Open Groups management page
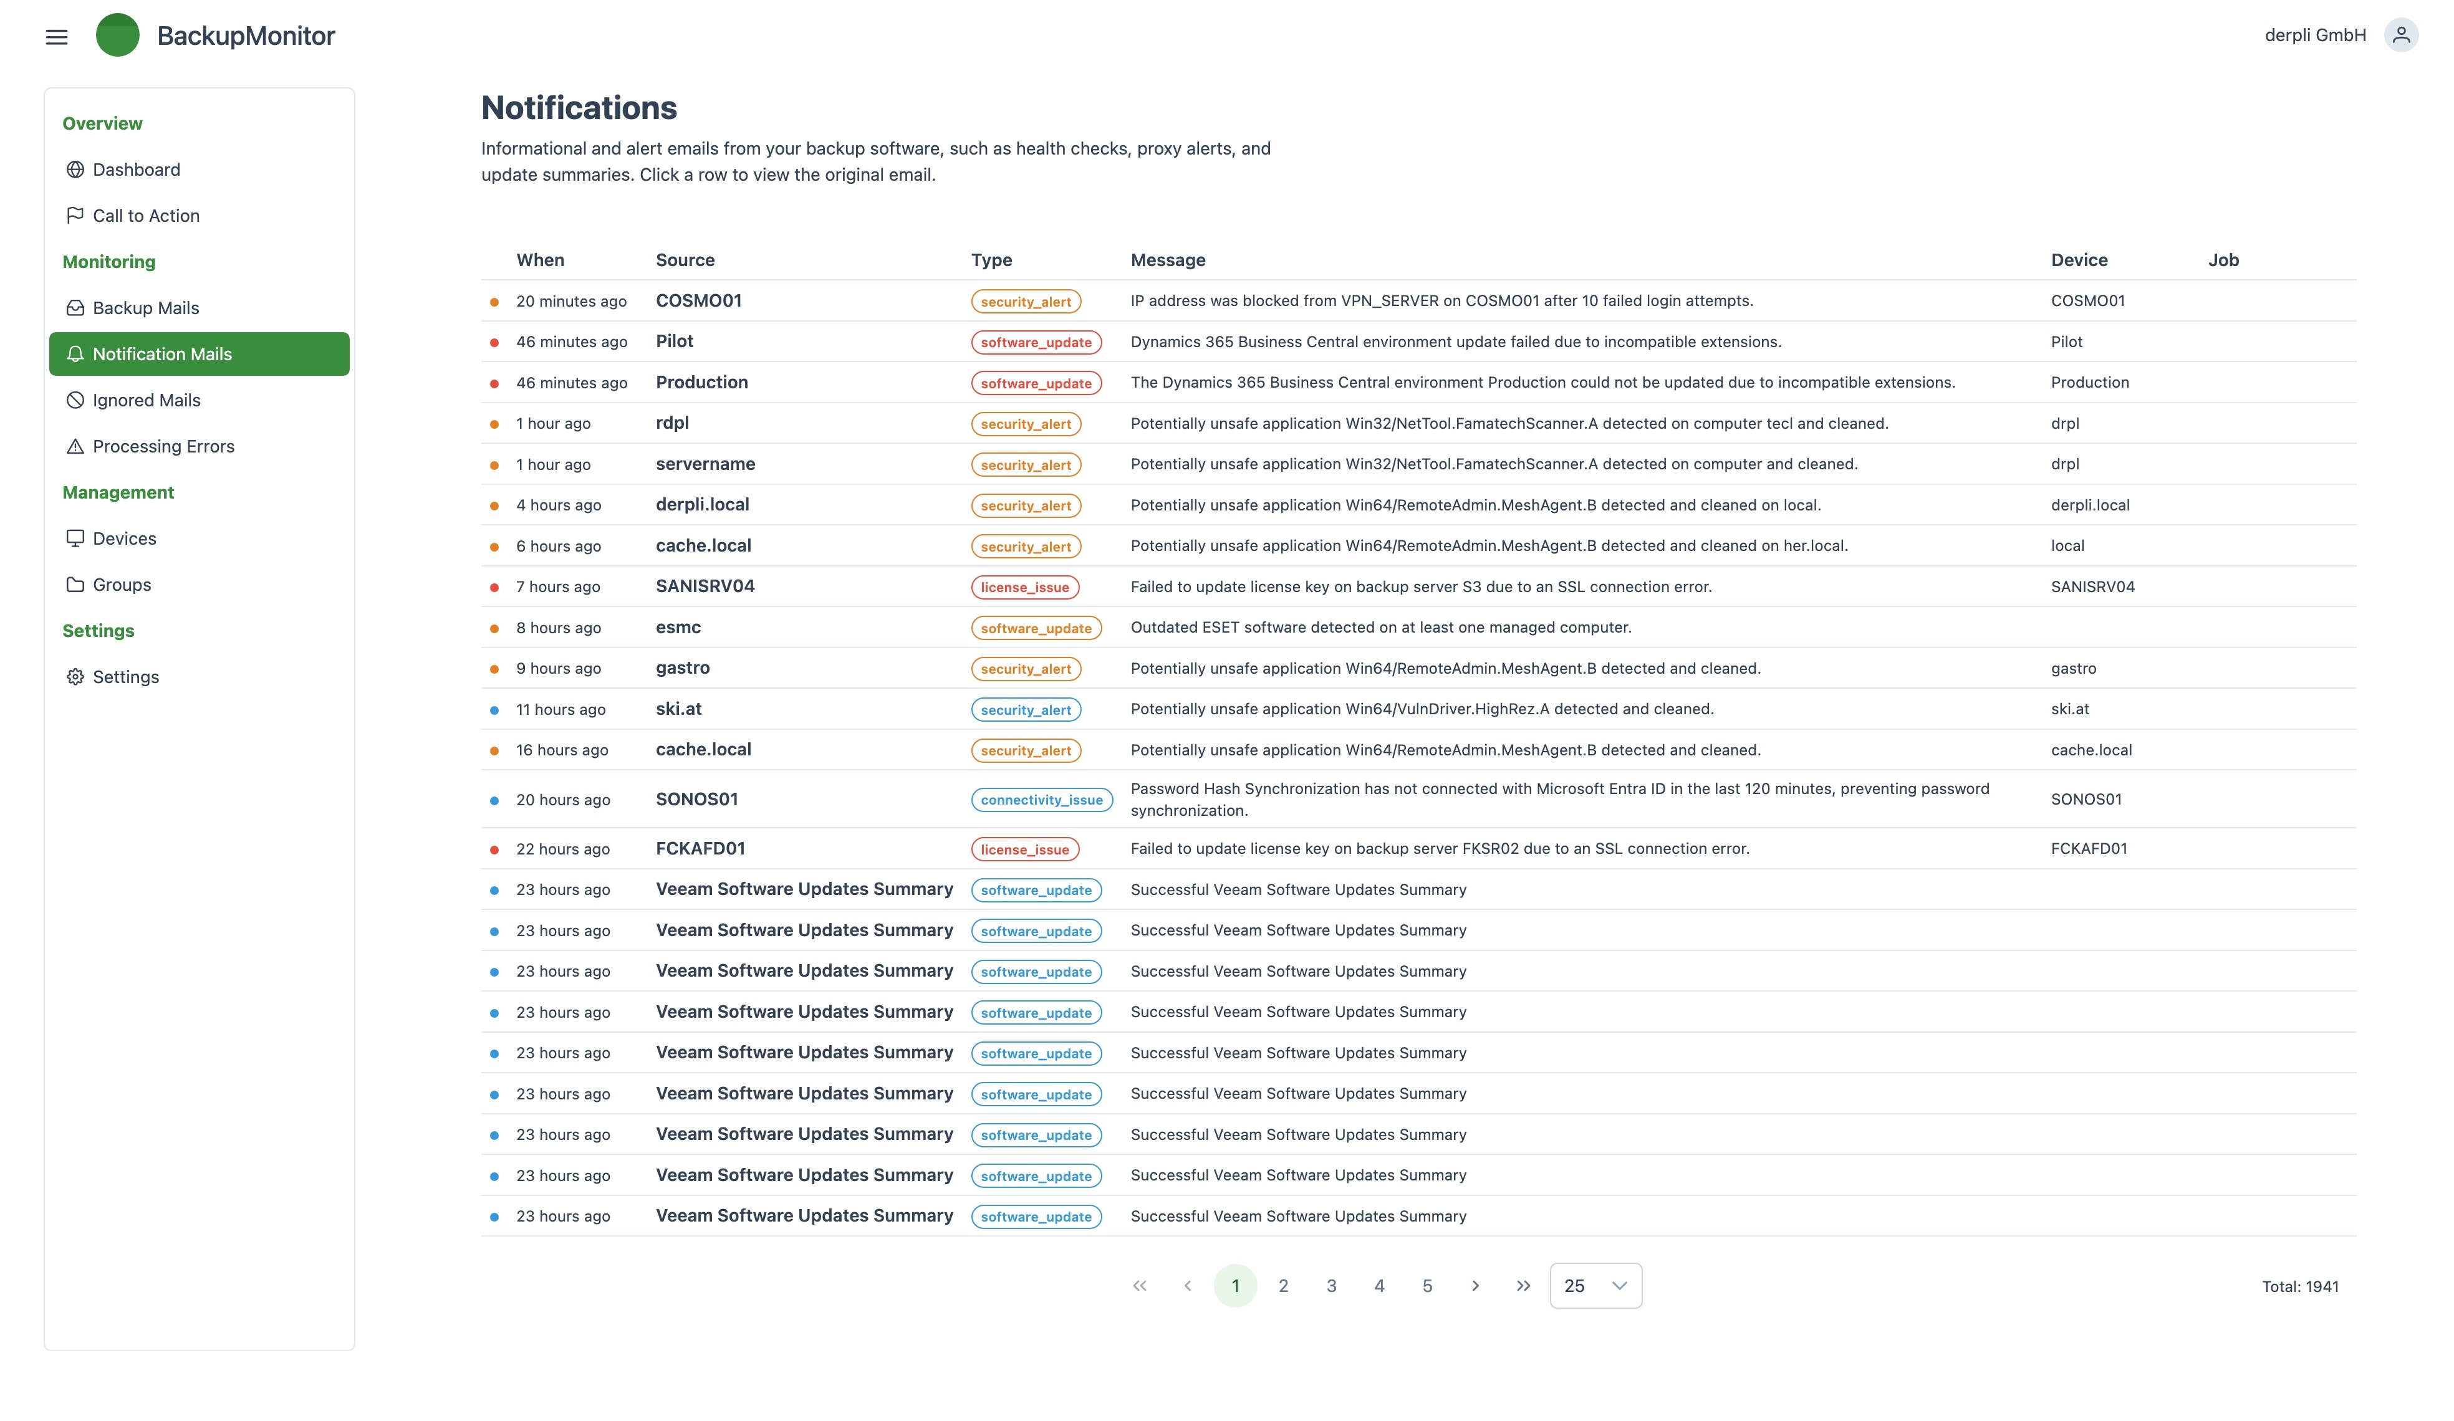Image resolution: width=2454 pixels, height=1421 pixels. coord(200,584)
